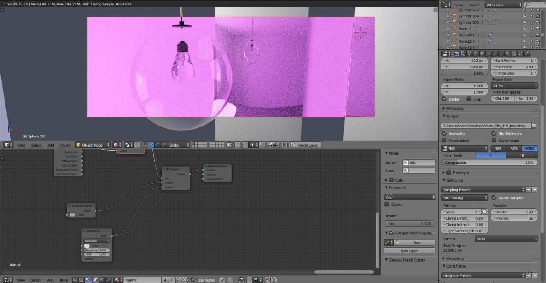
Task: Enable the Clamp checkbox in node properties
Action: 387,204
